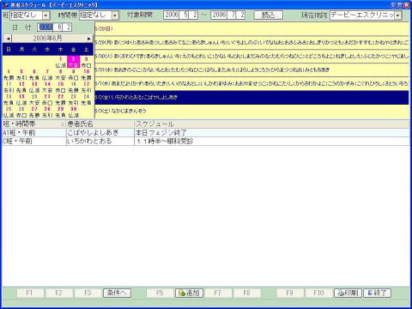Select June 7 on the calendar
The height and width of the screenshot is (309, 412).
[47, 75]
